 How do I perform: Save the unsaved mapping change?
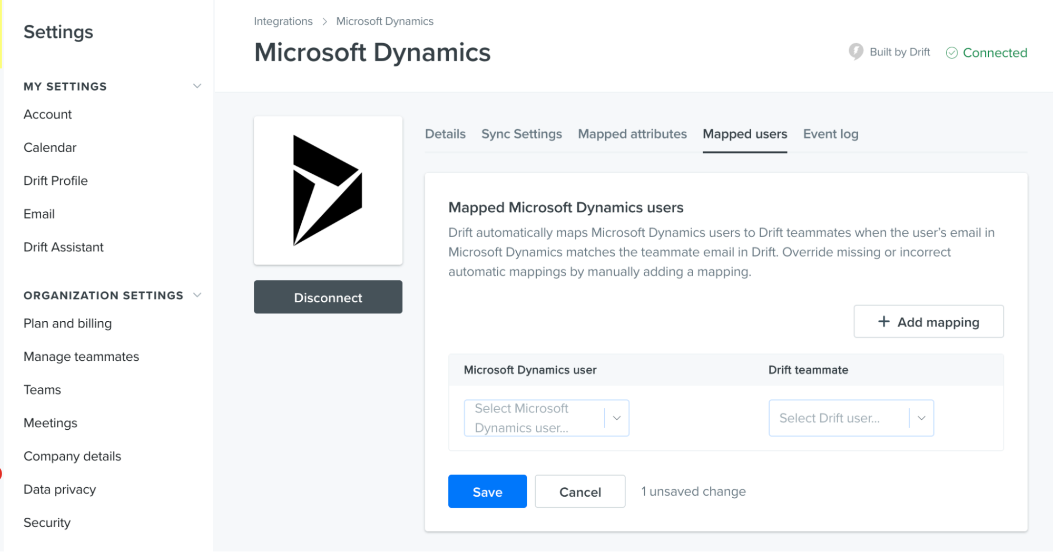pos(487,491)
